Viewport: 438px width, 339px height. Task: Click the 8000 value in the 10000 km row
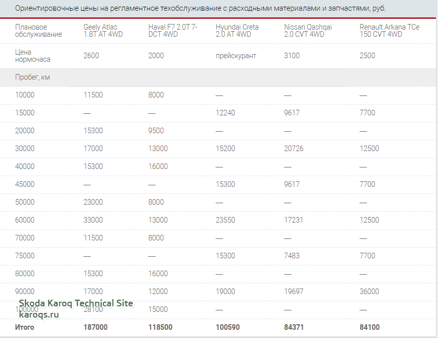point(156,95)
